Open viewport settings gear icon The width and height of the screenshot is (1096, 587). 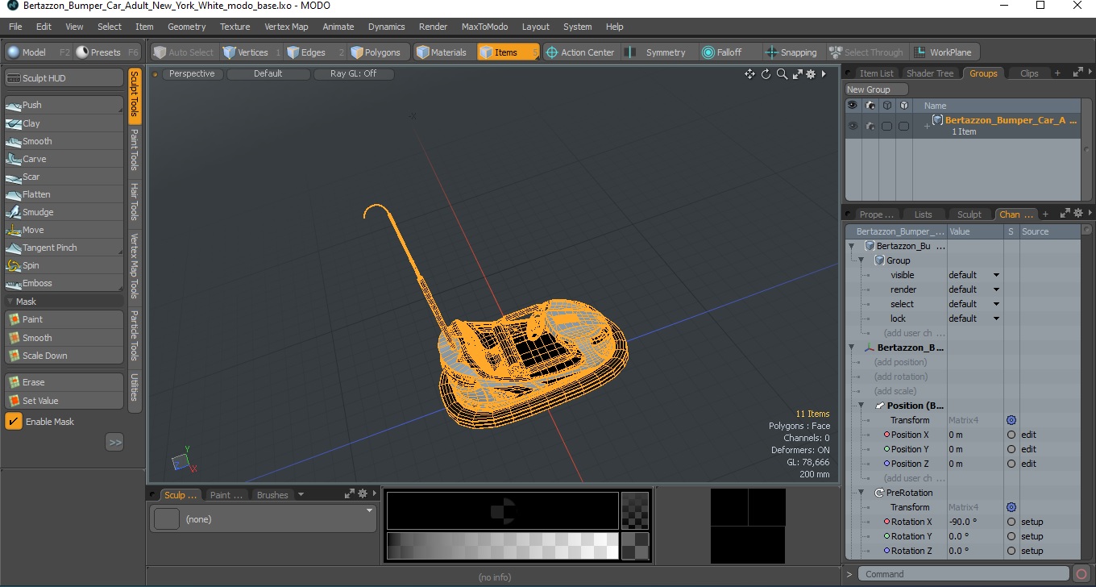[x=812, y=74]
